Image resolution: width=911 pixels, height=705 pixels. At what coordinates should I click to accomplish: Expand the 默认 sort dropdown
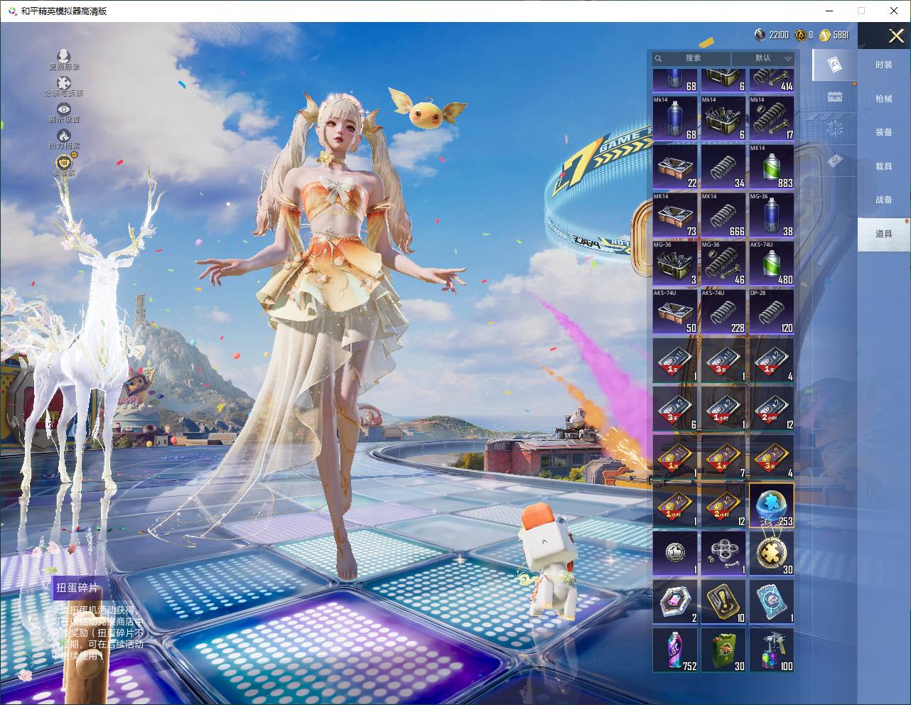pyautogui.click(x=763, y=58)
